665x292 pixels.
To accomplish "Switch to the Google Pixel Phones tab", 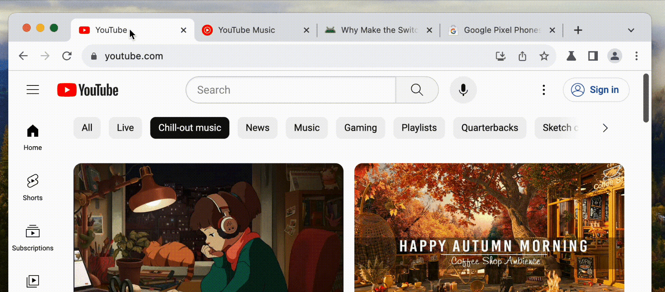I will 501,30.
